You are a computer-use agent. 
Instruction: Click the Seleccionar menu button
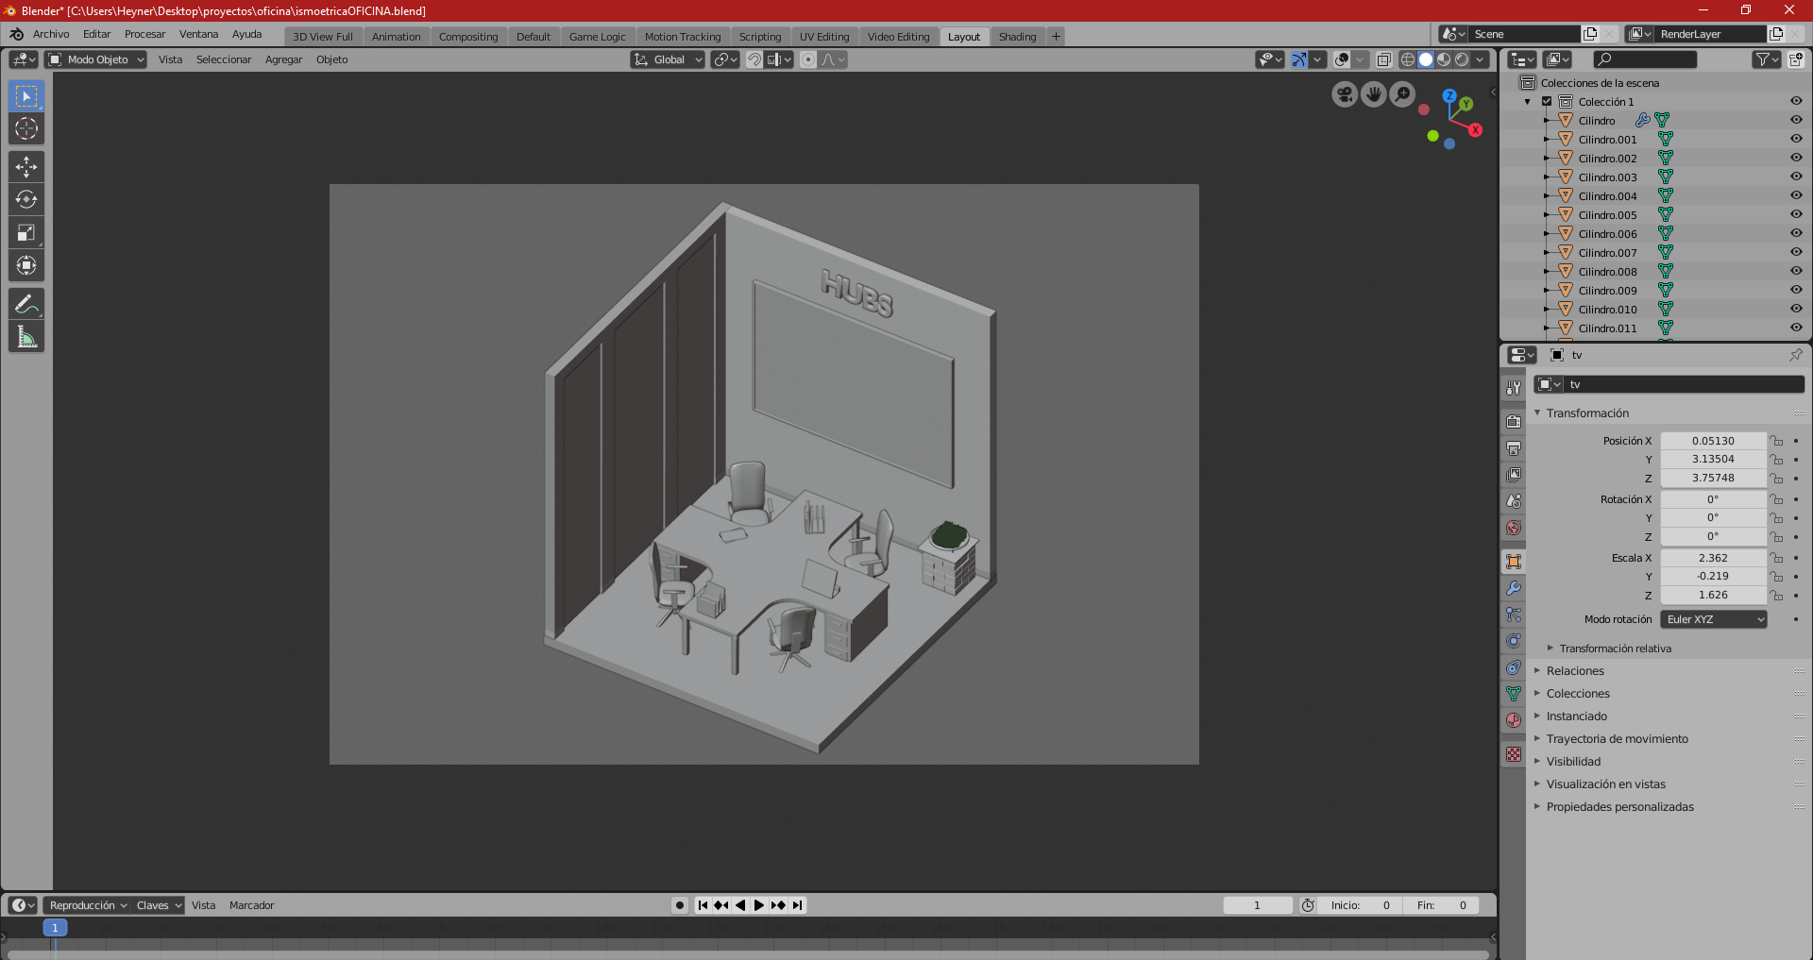click(224, 59)
